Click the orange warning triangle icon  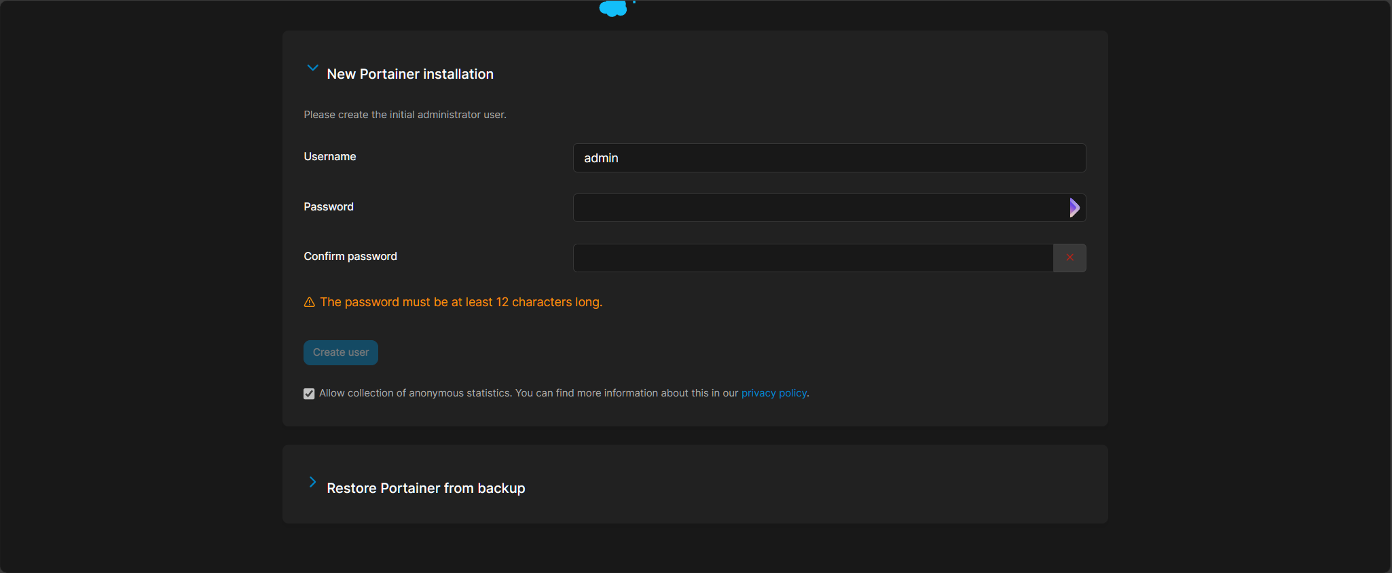(310, 302)
